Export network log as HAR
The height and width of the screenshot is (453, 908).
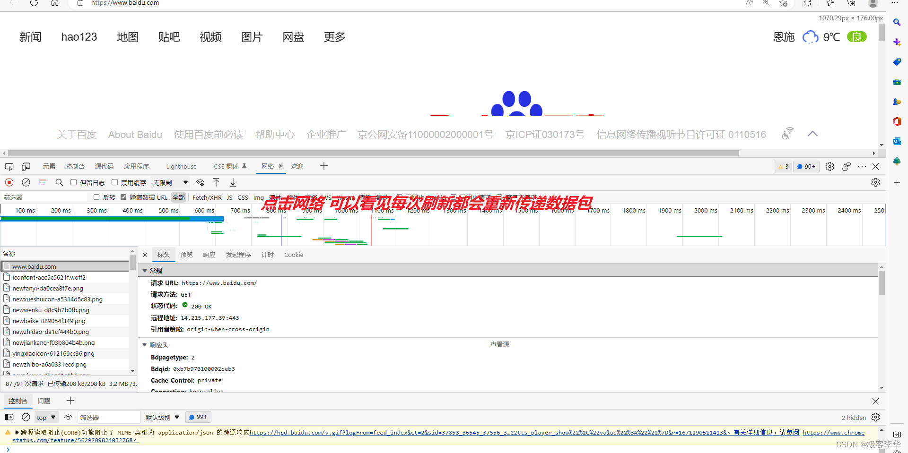point(232,182)
